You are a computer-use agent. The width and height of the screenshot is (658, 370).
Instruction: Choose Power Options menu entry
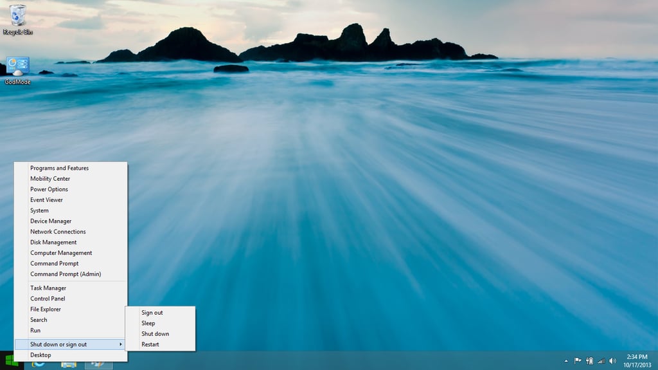tap(71, 189)
